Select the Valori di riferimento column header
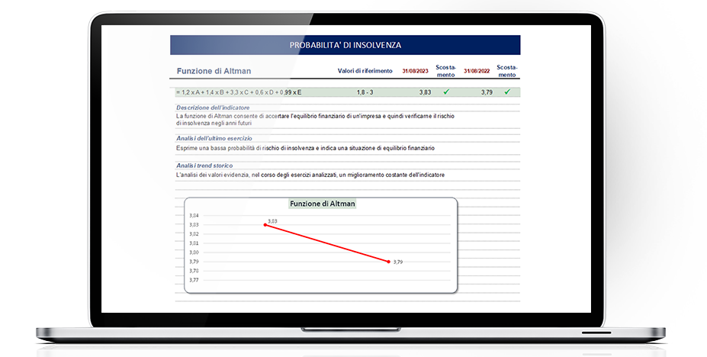The image size is (707, 357). [365, 71]
